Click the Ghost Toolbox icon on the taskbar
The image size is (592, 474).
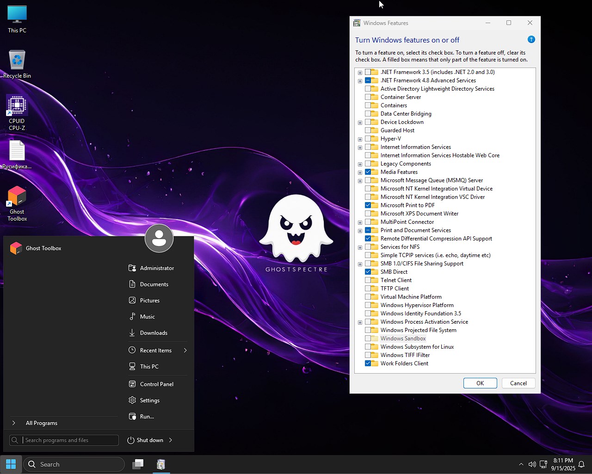(x=161, y=464)
